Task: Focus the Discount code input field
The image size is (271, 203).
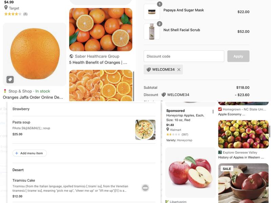Action: point(184,56)
